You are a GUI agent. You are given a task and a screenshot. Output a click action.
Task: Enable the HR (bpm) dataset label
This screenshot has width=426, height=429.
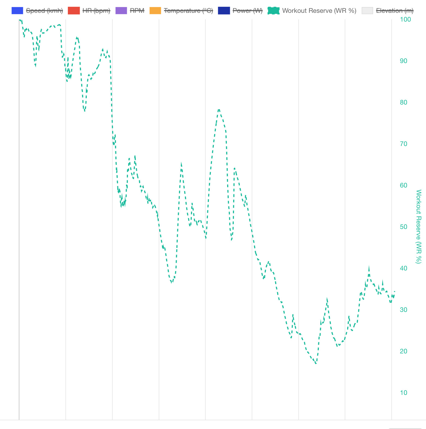[x=96, y=11]
